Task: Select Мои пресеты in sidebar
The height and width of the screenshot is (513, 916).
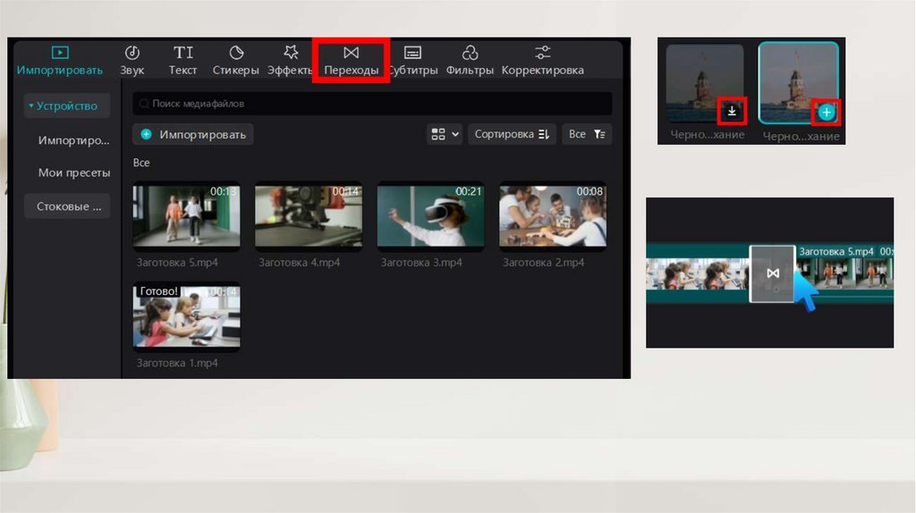Action: [74, 172]
